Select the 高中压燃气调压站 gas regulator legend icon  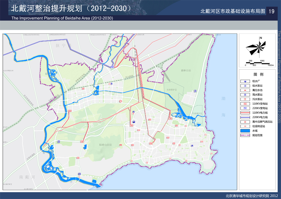[245, 122]
